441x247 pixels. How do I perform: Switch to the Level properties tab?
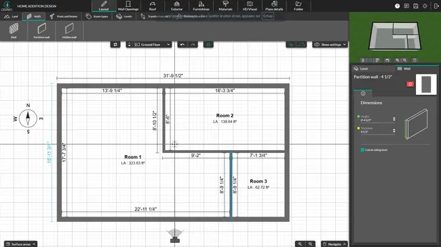374,68
